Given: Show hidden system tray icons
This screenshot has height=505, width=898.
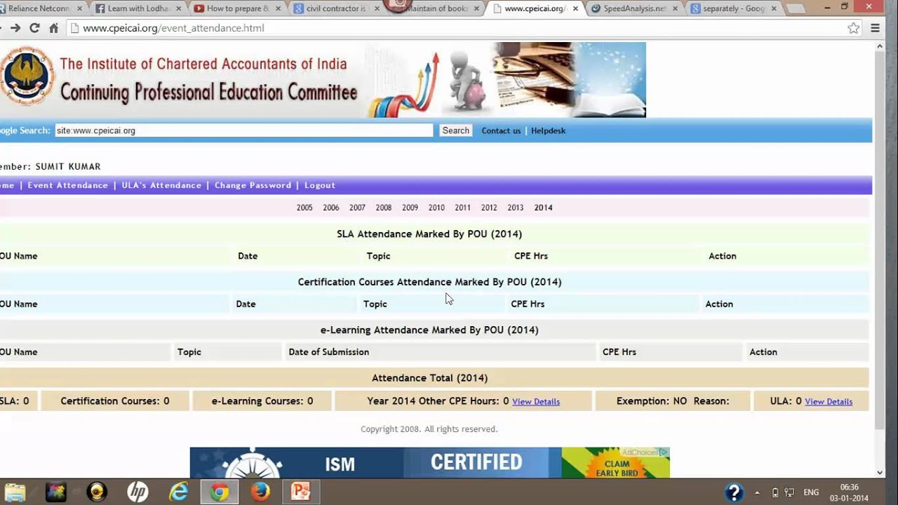Looking at the screenshot, I should tap(757, 492).
